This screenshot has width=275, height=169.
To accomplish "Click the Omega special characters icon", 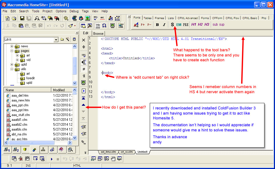I will [x=104, y=26].
